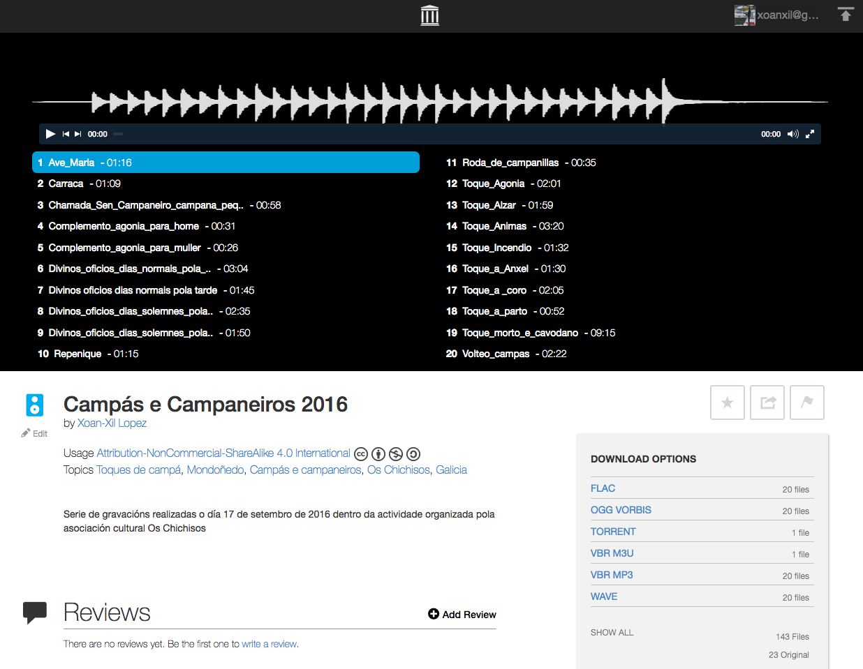Select track 19 Toque_morto_e_cavodano
The image size is (863, 669).
[519, 333]
